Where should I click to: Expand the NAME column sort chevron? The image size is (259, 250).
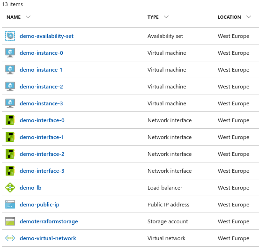(x=28, y=17)
